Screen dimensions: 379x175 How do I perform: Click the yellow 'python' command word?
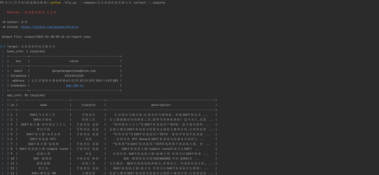point(56,3)
